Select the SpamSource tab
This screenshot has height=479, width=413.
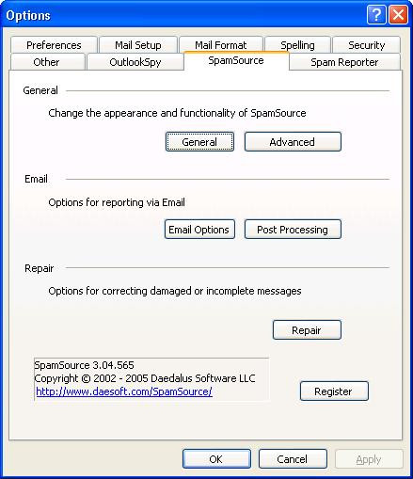[x=236, y=60]
